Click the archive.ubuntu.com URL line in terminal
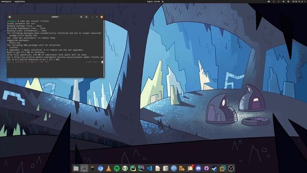307x173 pixels. click(x=55, y=57)
